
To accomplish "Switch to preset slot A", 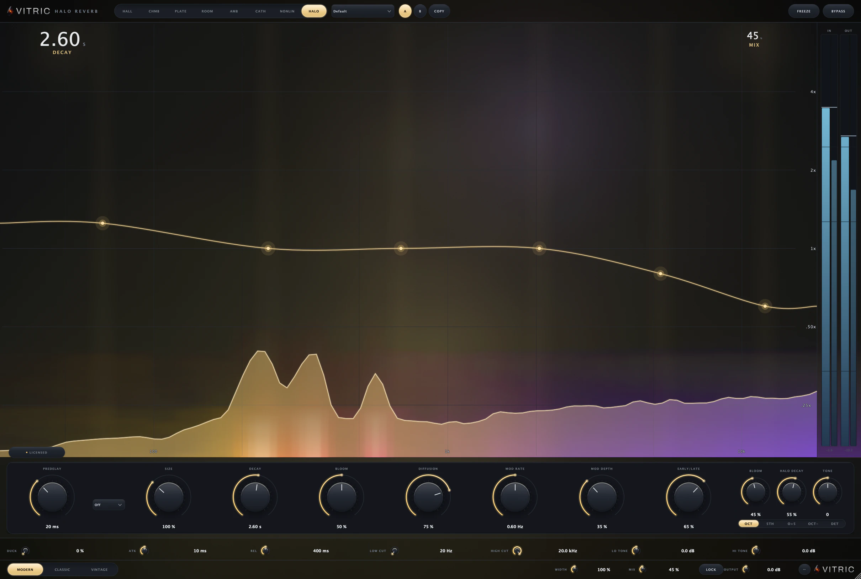I will point(405,11).
